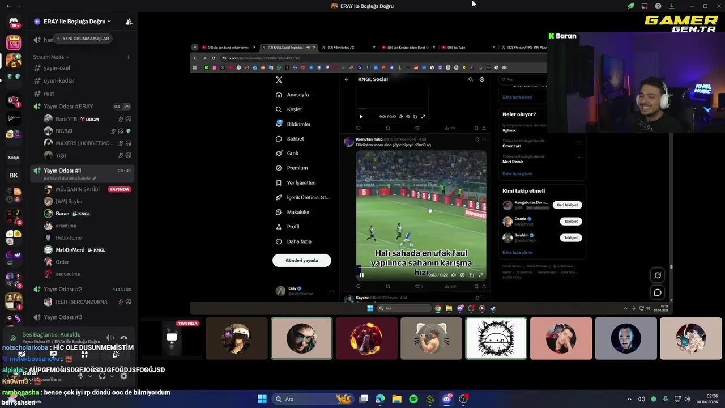Like Komutan_hako's post heart icon
The width and height of the screenshot is (725, 408).
click(x=417, y=286)
